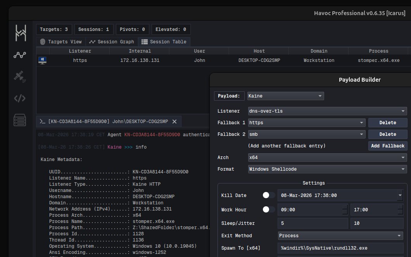Click the fingerprint icon on Targets View tab
This screenshot has width=411, height=257.
[x=43, y=42]
